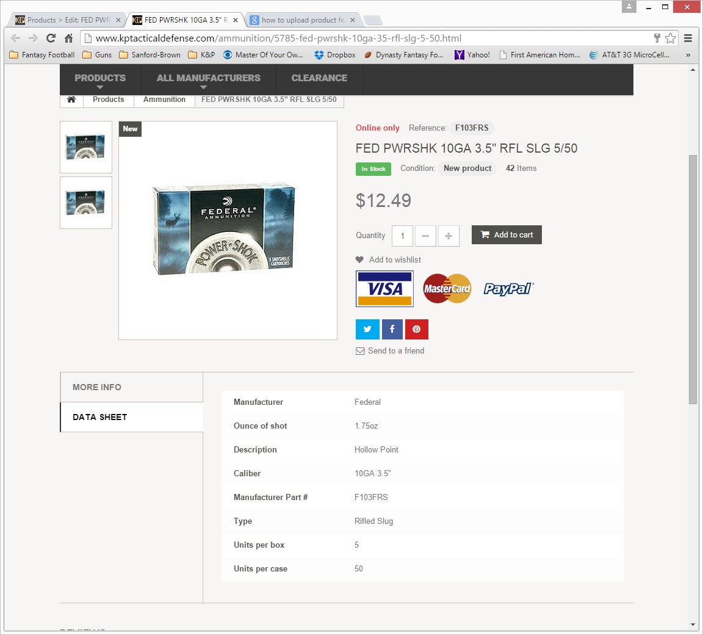Click the quantity input field
Viewport: 703px width, 635px height.
pyautogui.click(x=402, y=236)
